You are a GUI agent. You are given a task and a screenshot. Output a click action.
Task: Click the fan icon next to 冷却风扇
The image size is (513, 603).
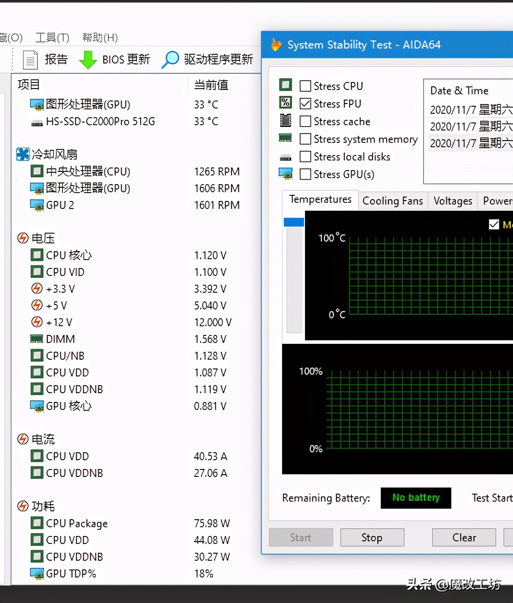(22, 154)
